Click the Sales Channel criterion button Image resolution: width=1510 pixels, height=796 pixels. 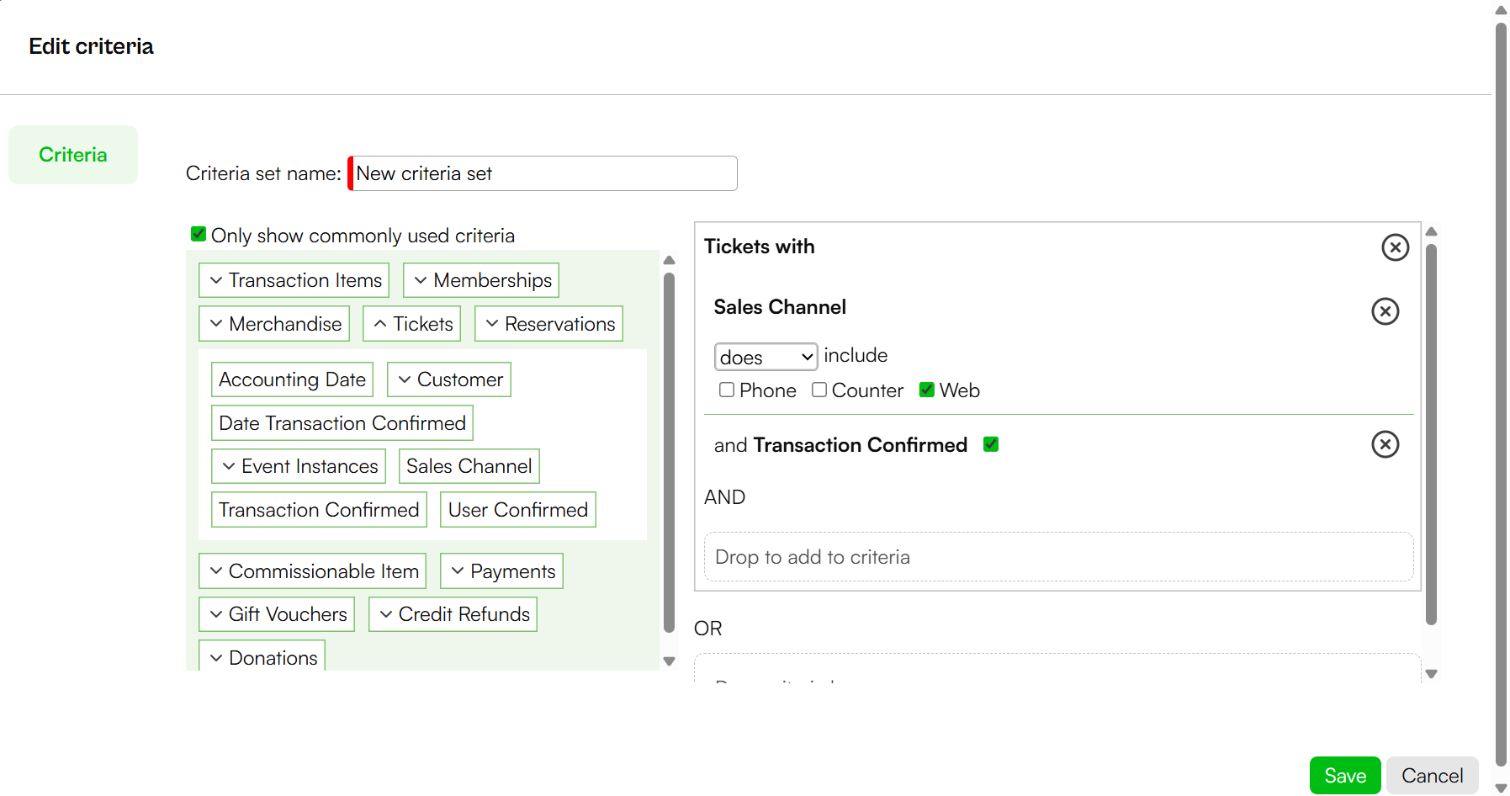coord(469,466)
